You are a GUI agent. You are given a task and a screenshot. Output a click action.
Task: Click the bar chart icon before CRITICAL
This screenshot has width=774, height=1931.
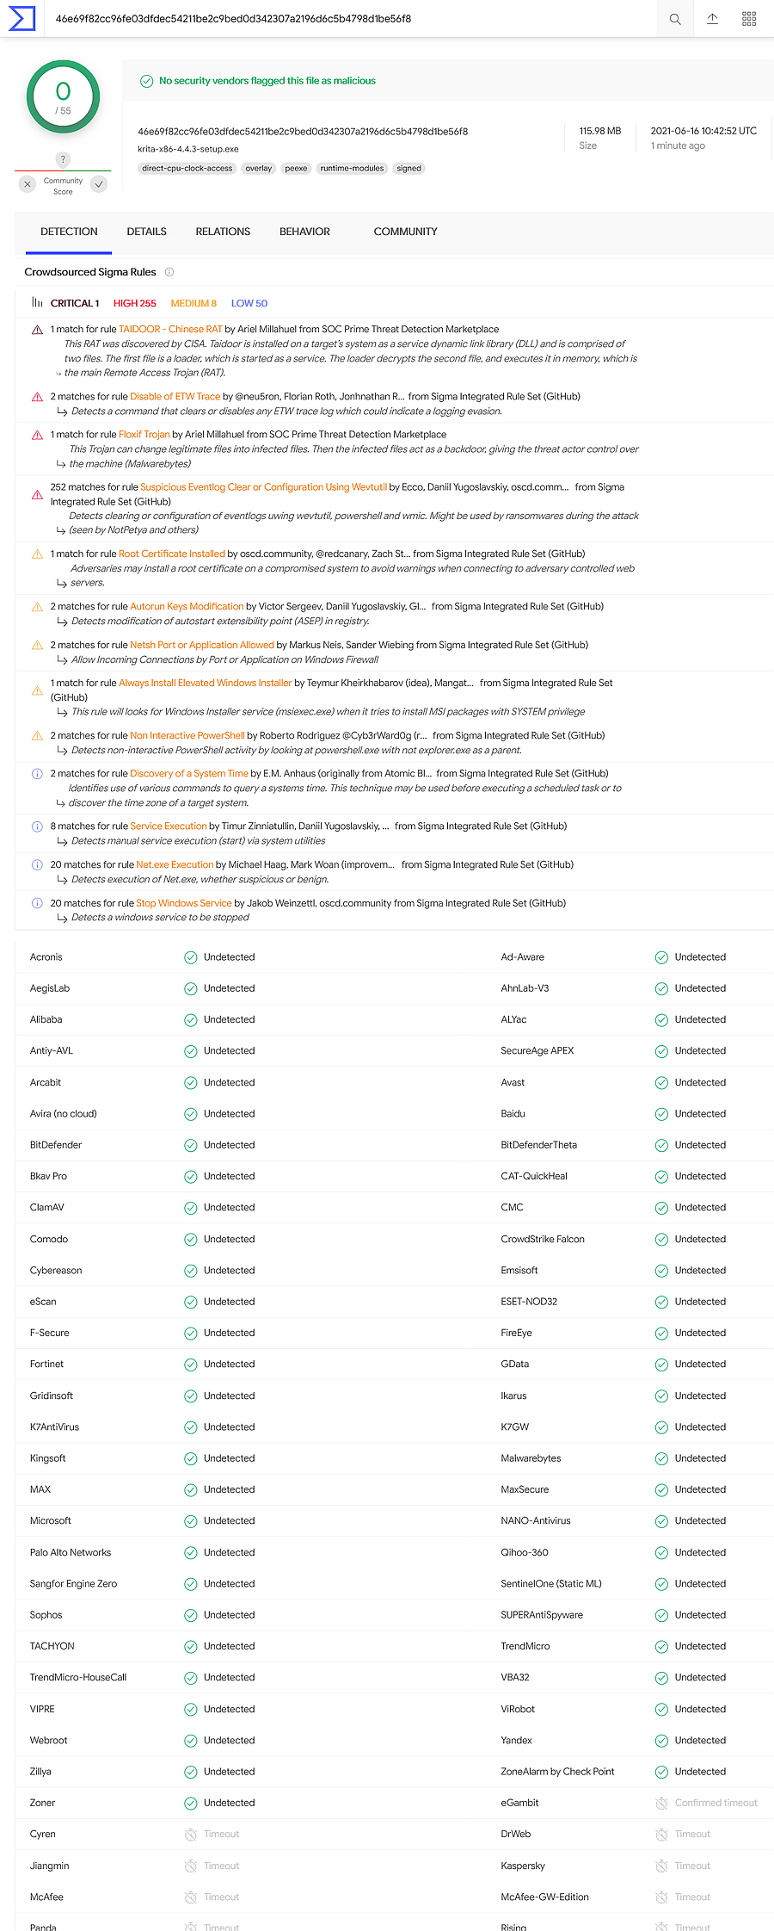tap(37, 303)
